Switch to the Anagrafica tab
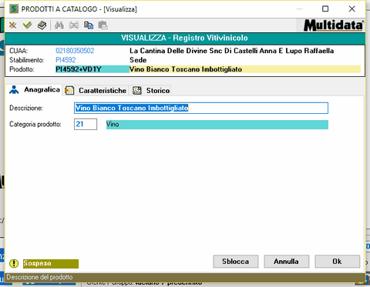The image size is (370, 287). (x=35, y=90)
